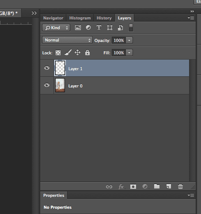The height and width of the screenshot is (214, 201).
Task: Collapse panels with double-arrow icon
Action: coord(192,11)
